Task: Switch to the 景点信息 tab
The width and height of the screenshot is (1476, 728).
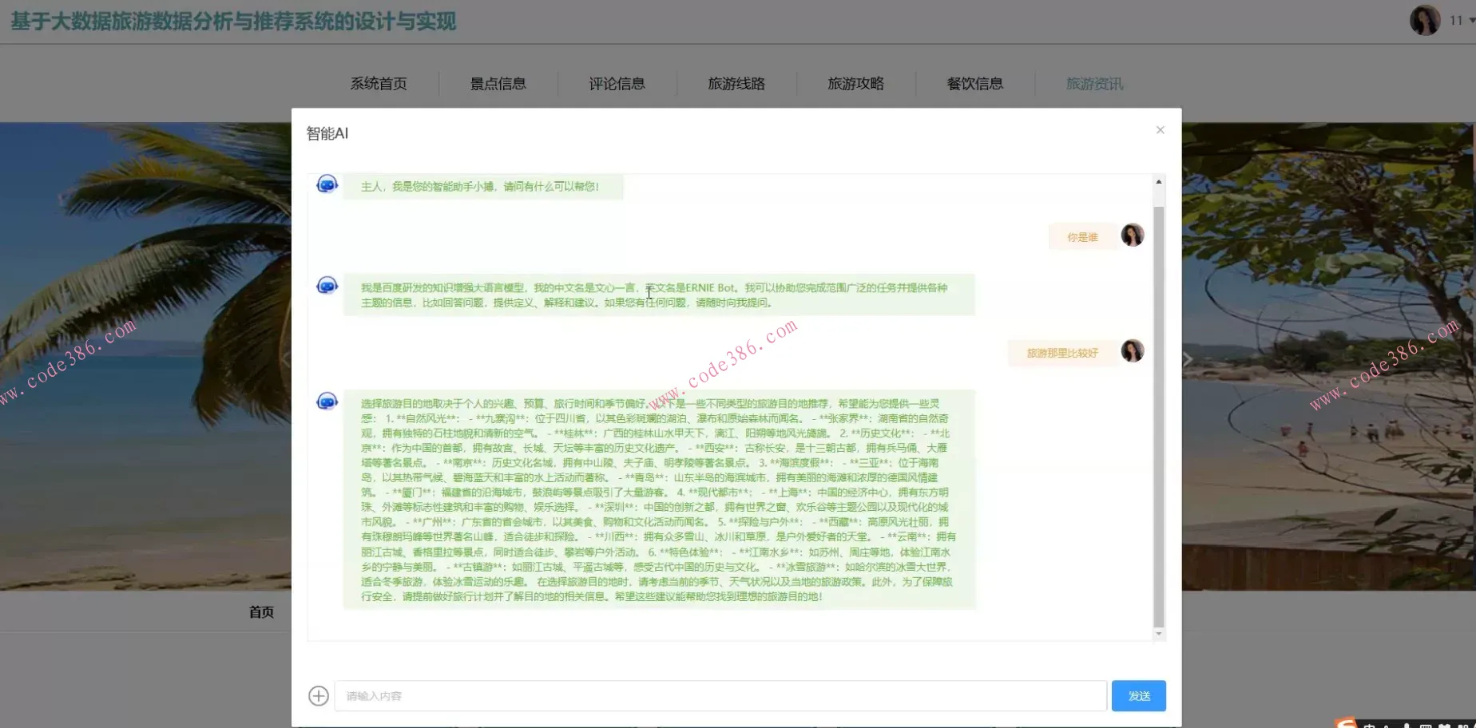Action: pyautogui.click(x=498, y=83)
